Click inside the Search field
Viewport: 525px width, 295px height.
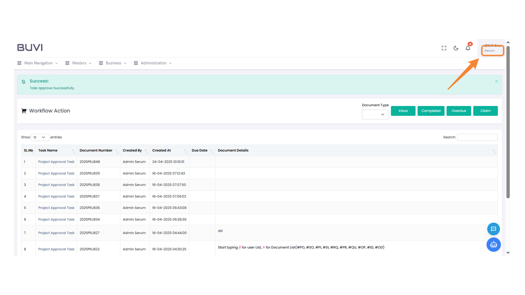(x=477, y=137)
